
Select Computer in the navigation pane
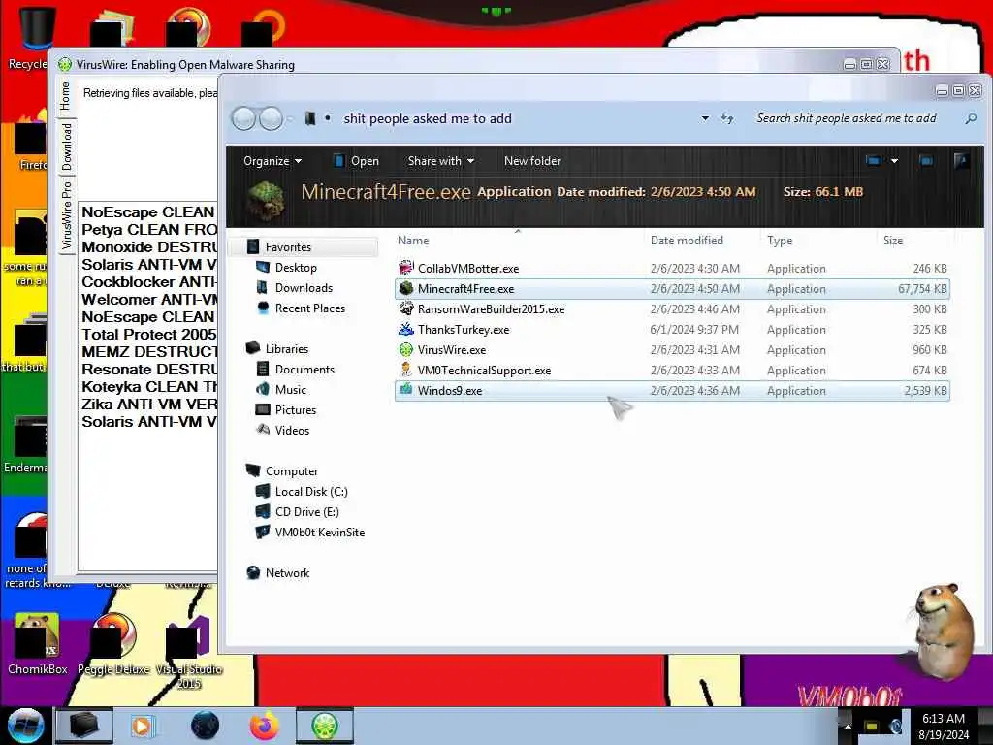[x=291, y=470]
